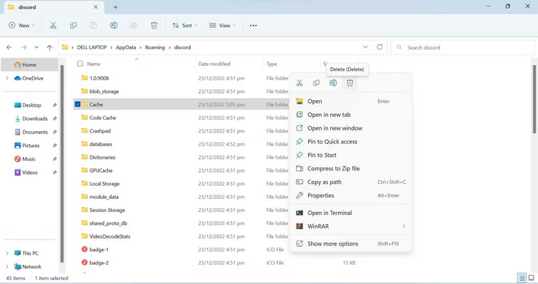
Task: Click the Copy icon in the top toolbar
Action: click(x=73, y=25)
